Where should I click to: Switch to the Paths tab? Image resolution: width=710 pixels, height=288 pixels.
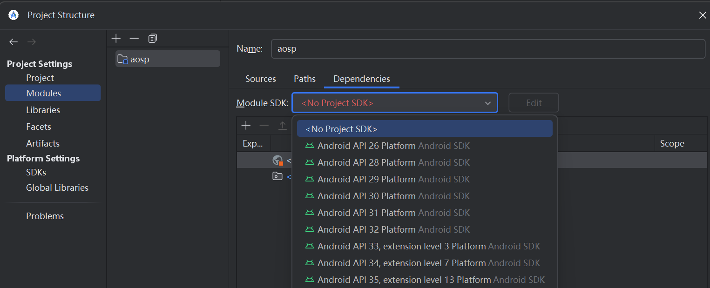[304, 79]
